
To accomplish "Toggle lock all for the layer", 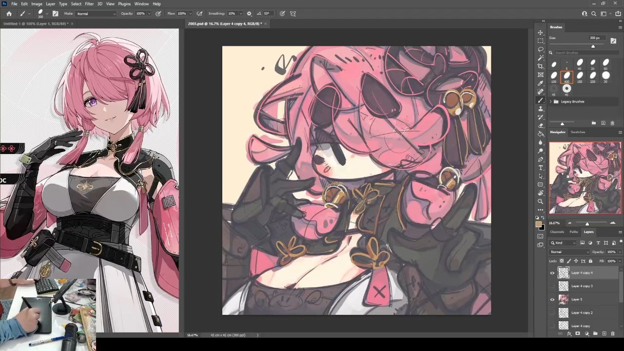I will tap(590, 261).
